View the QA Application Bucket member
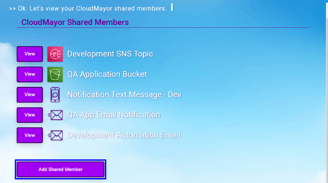The height and width of the screenshot is (183, 328). 30,74
